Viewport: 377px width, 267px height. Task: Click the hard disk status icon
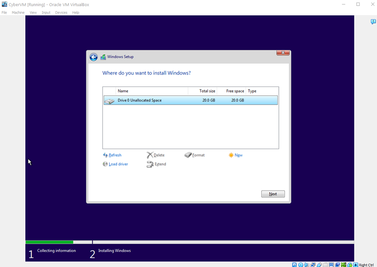click(x=294, y=265)
